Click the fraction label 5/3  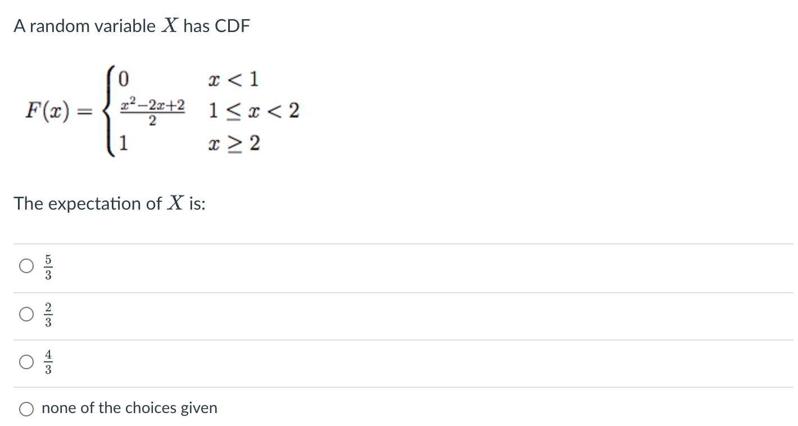click(x=49, y=266)
